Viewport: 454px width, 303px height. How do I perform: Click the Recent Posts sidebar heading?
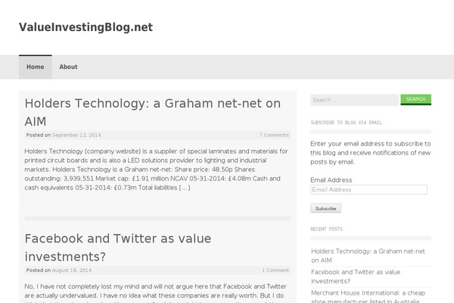coord(327,229)
